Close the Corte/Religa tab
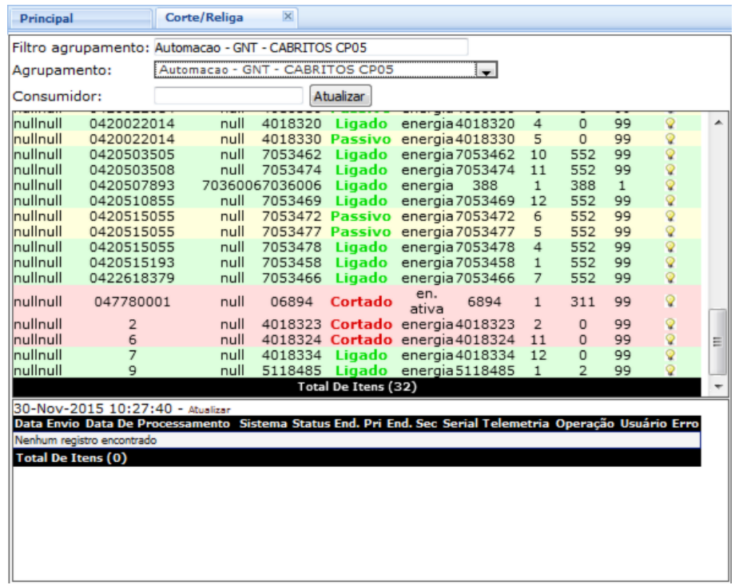Image resolution: width=735 pixels, height=585 pixels. pyautogui.click(x=288, y=17)
